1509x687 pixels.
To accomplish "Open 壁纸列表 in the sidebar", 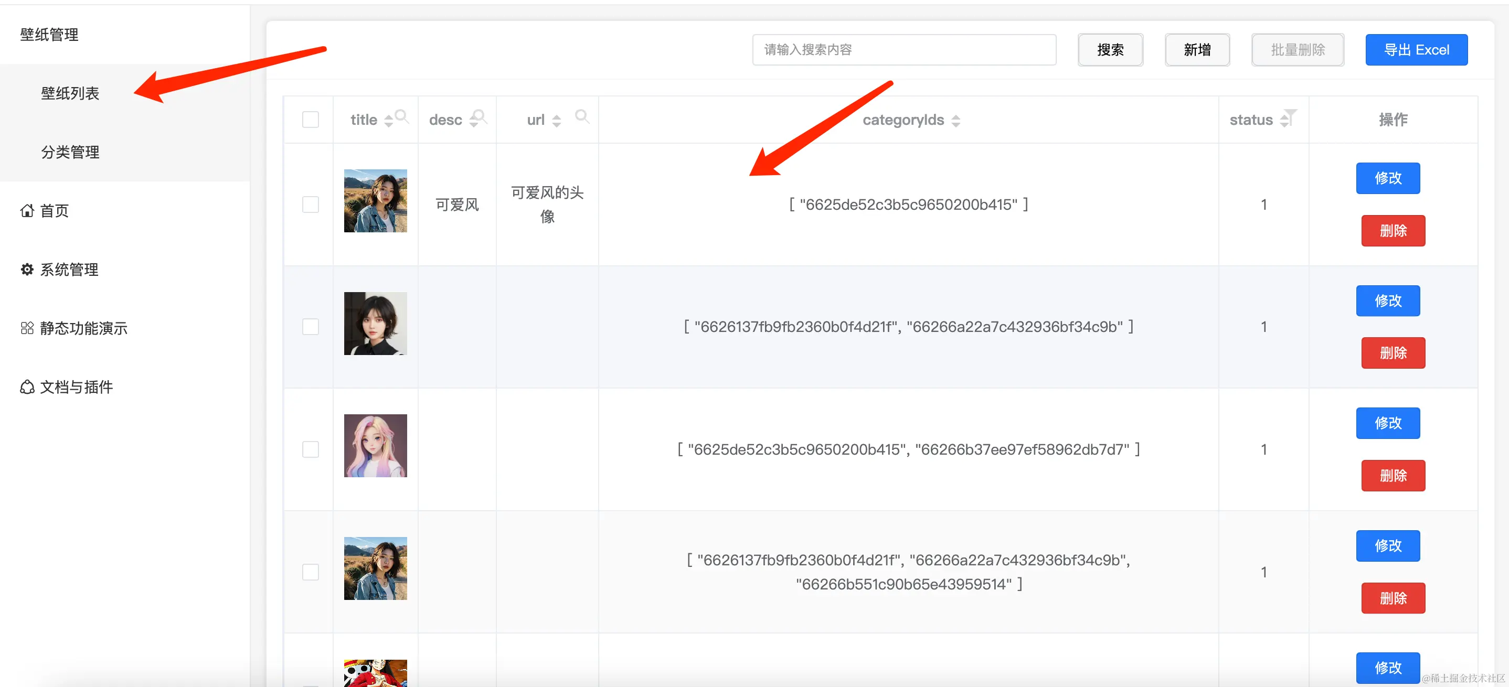I will (70, 93).
